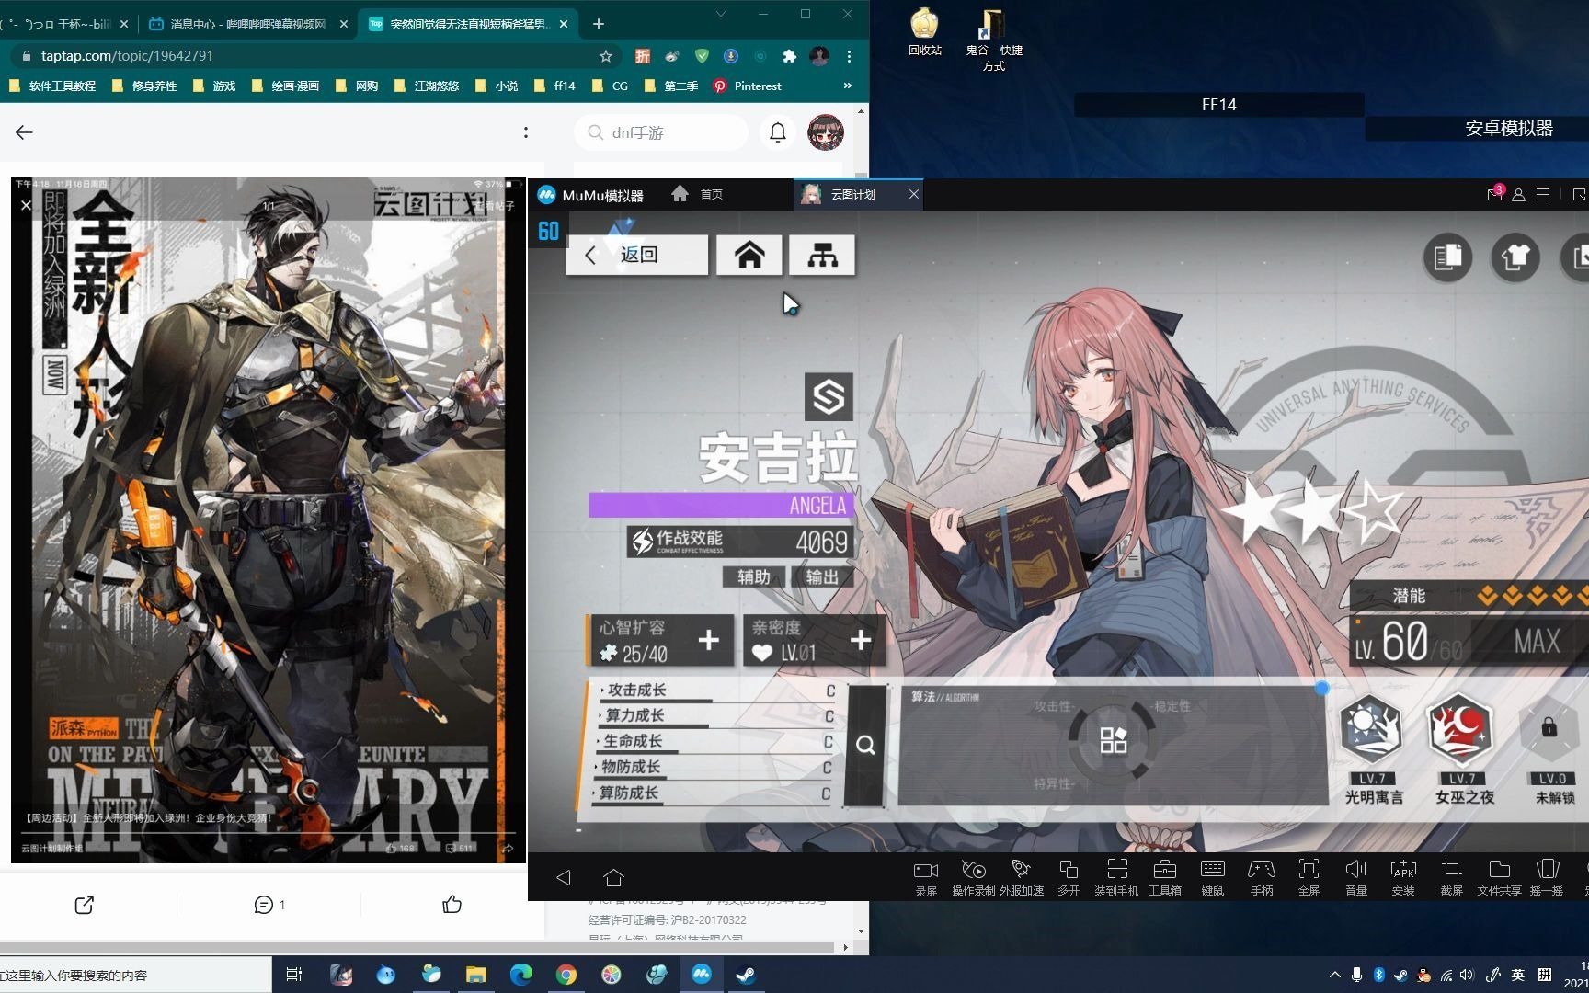The image size is (1589, 993).
Task: Open the organization chart button in game
Action: (x=822, y=255)
